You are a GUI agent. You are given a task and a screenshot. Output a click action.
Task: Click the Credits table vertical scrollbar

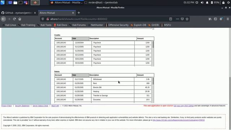tap(153, 54)
